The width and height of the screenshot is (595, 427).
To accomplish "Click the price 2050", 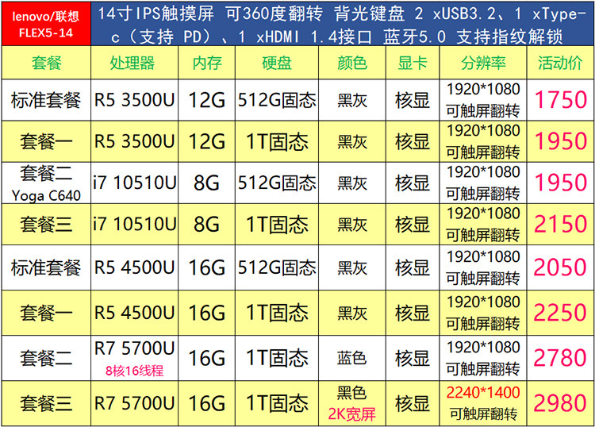I will [x=560, y=267].
